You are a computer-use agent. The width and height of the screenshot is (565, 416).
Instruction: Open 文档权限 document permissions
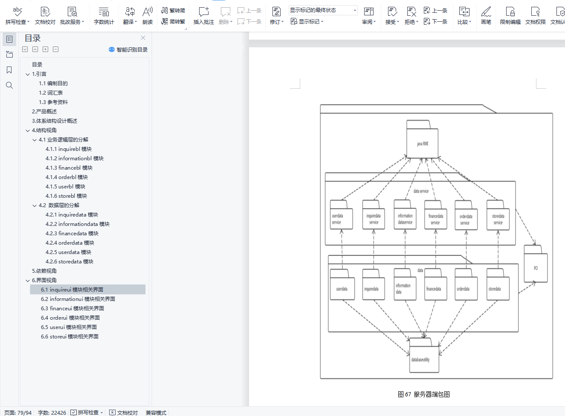pyautogui.click(x=536, y=15)
